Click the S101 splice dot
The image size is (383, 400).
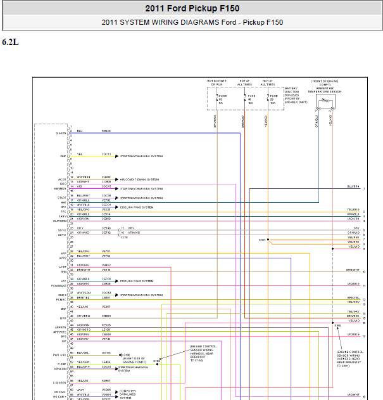[268, 240]
